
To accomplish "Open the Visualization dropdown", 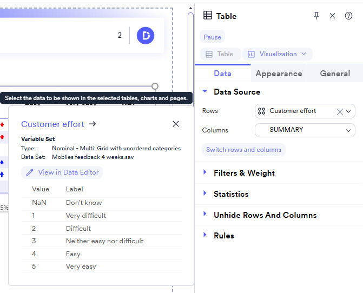I will tap(278, 54).
